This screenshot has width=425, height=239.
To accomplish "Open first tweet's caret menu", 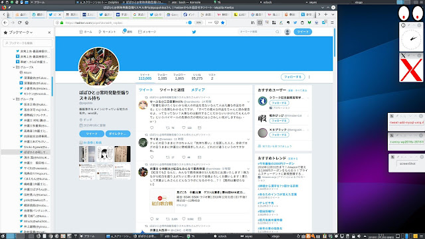I will [248, 102].
